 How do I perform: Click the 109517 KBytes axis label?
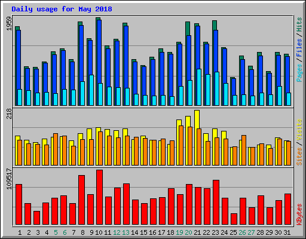[x=9, y=179]
